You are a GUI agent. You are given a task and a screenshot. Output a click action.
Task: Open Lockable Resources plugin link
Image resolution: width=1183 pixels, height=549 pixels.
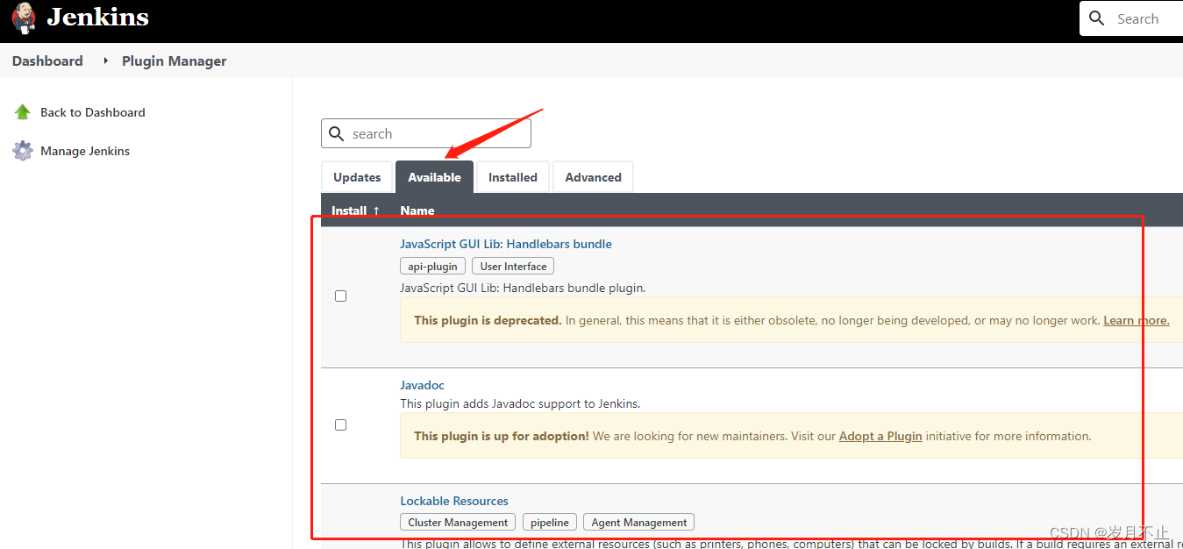[x=454, y=501]
